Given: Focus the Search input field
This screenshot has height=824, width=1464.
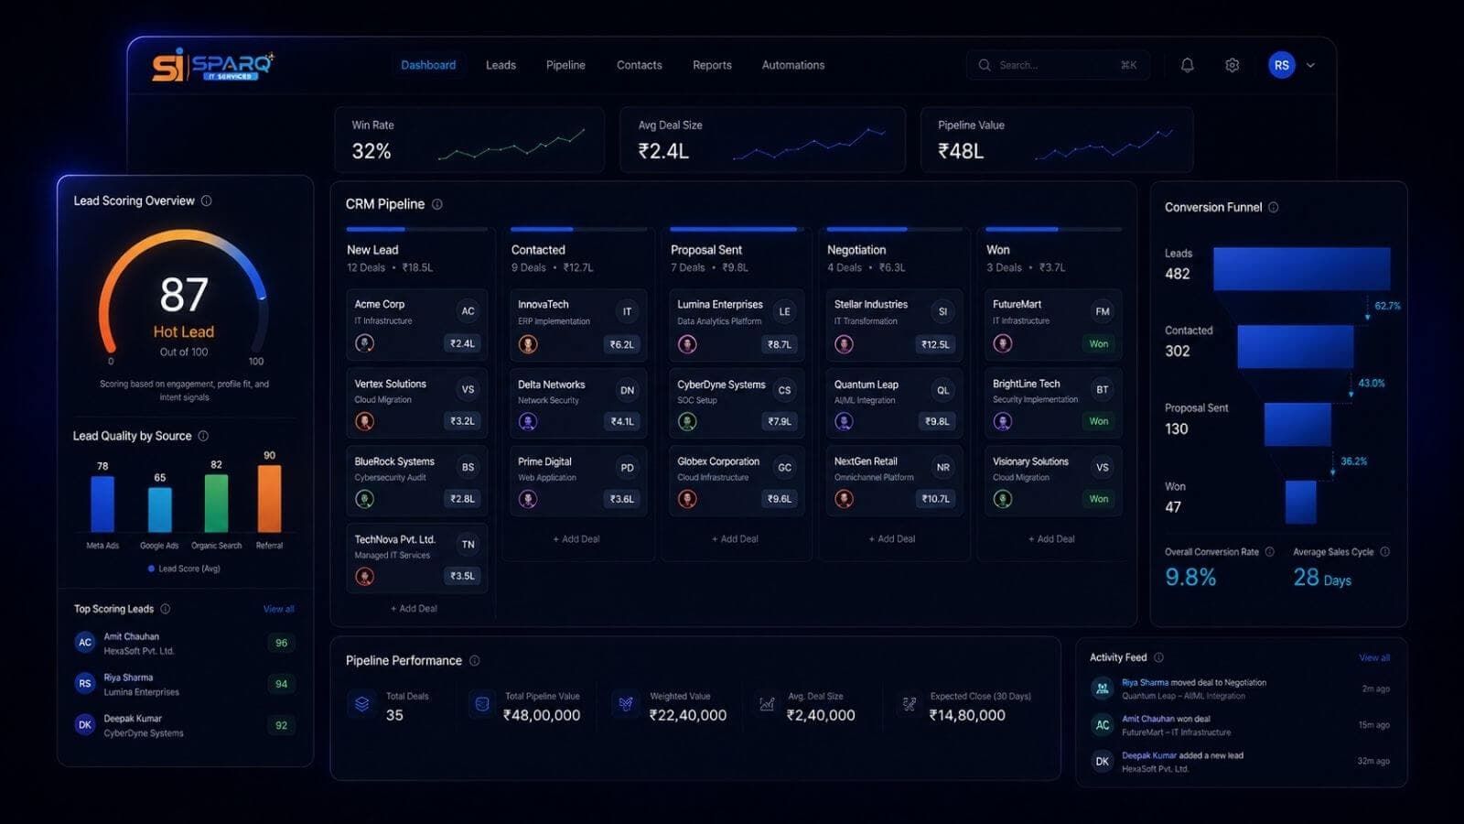Looking at the screenshot, I should coord(1058,65).
